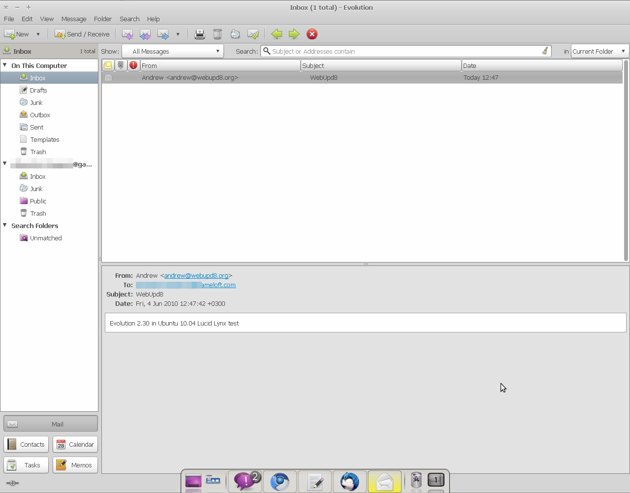Click the Delete trash can toolbar icon
Viewport: 630px width, 493px height.
218,34
